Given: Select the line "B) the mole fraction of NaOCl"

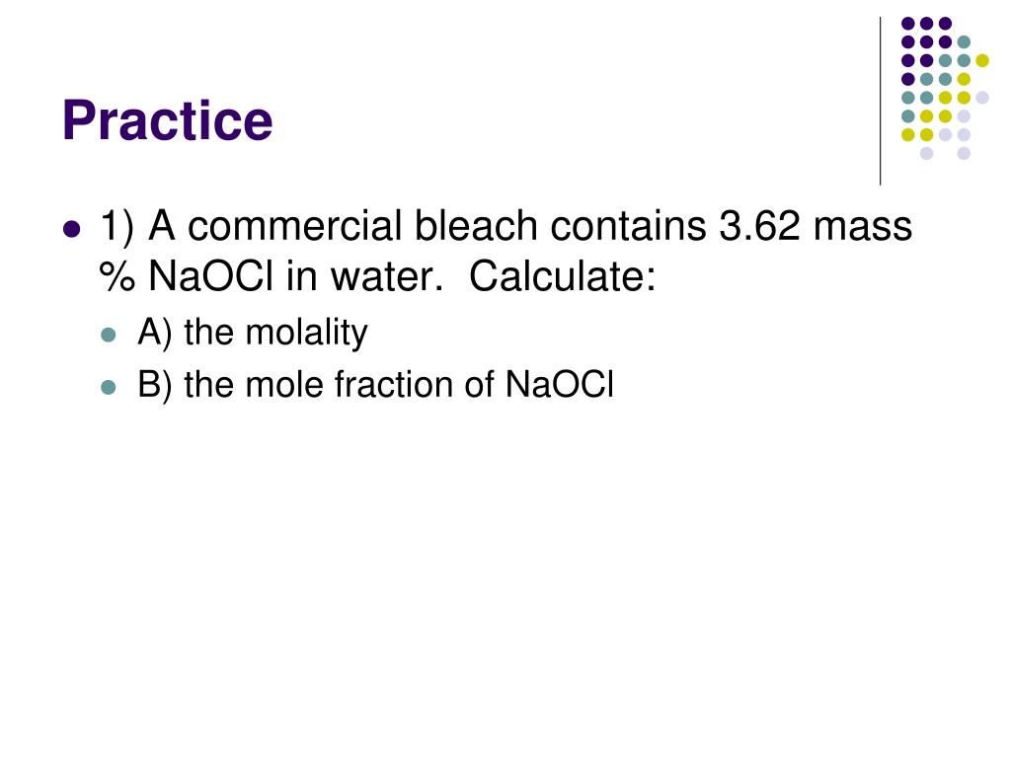Looking at the screenshot, I should [375, 385].
